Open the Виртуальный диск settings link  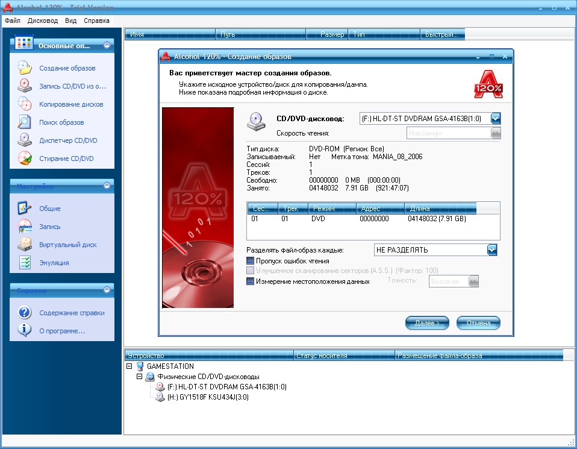68,245
